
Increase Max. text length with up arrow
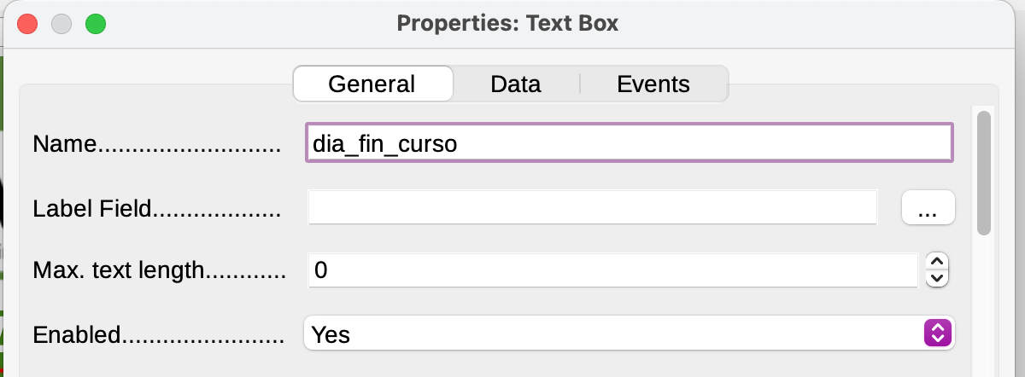point(938,263)
